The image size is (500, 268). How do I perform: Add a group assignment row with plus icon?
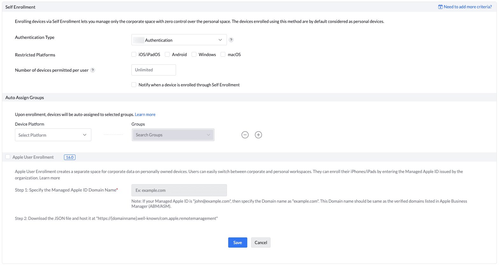(x=258, y=135)
